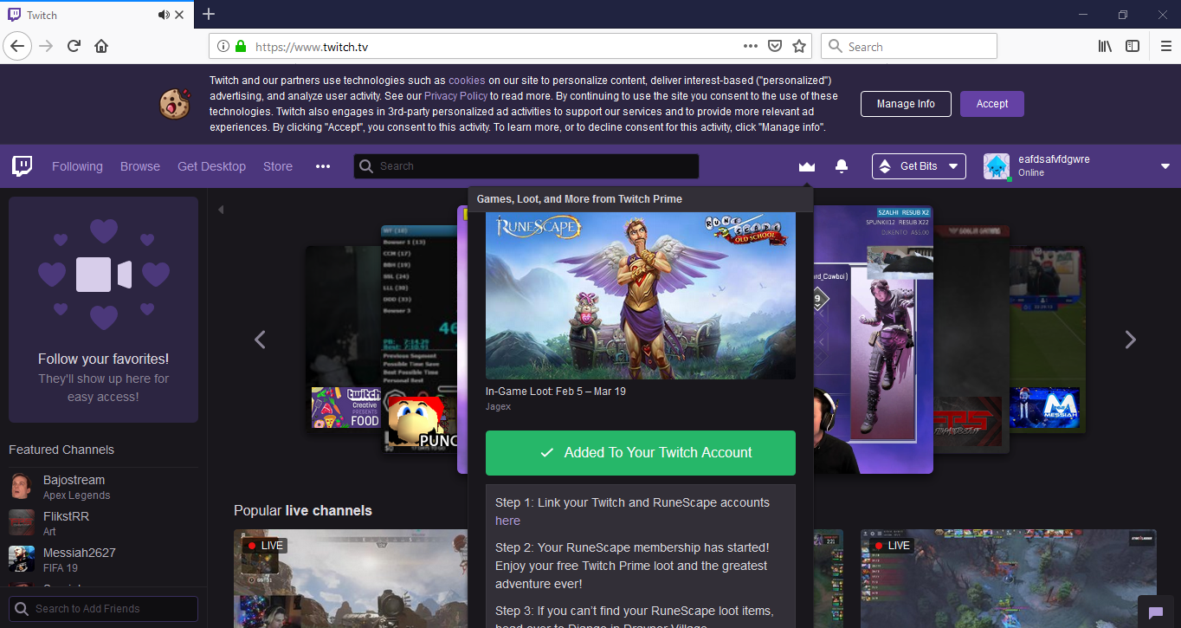Select the Twitch browser tab
1181x628 pixels.
click(97, 15)
